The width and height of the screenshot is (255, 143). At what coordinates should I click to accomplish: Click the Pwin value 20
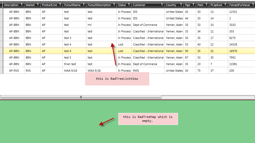click(x=199, y=64)
